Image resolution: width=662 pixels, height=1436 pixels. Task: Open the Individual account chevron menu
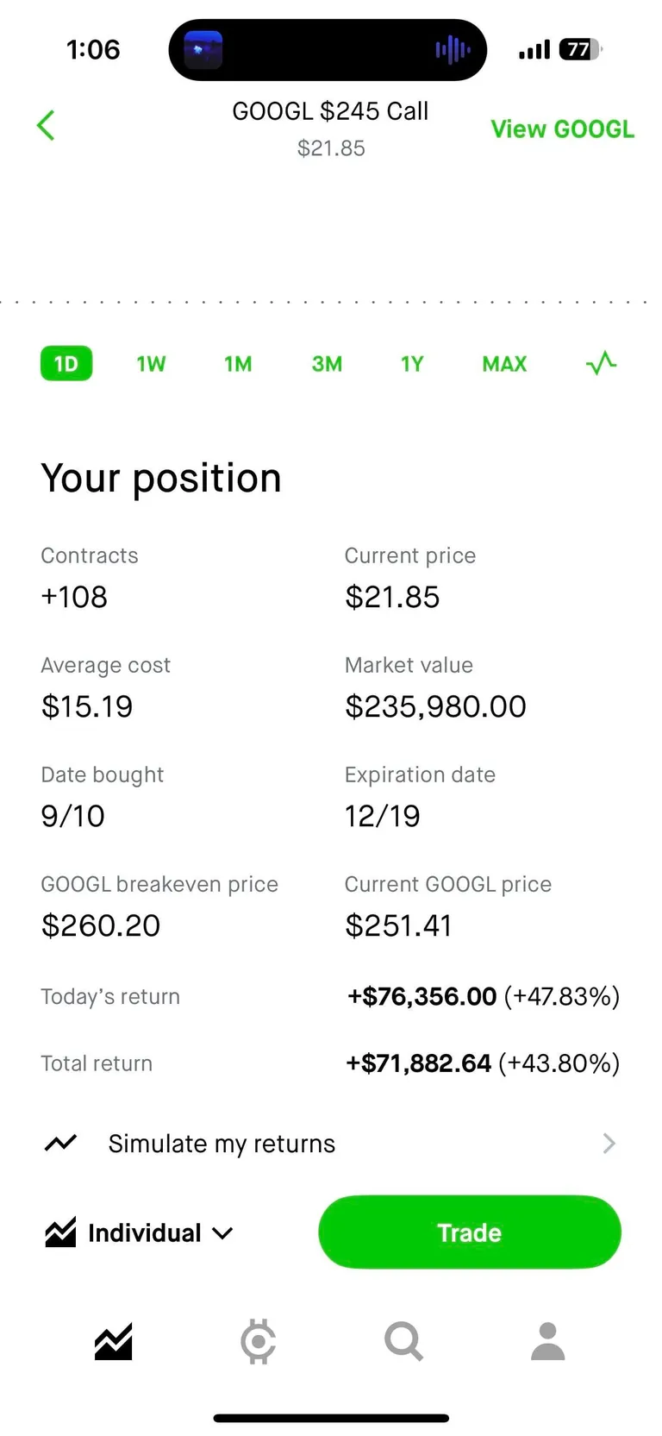[222, 1232]
